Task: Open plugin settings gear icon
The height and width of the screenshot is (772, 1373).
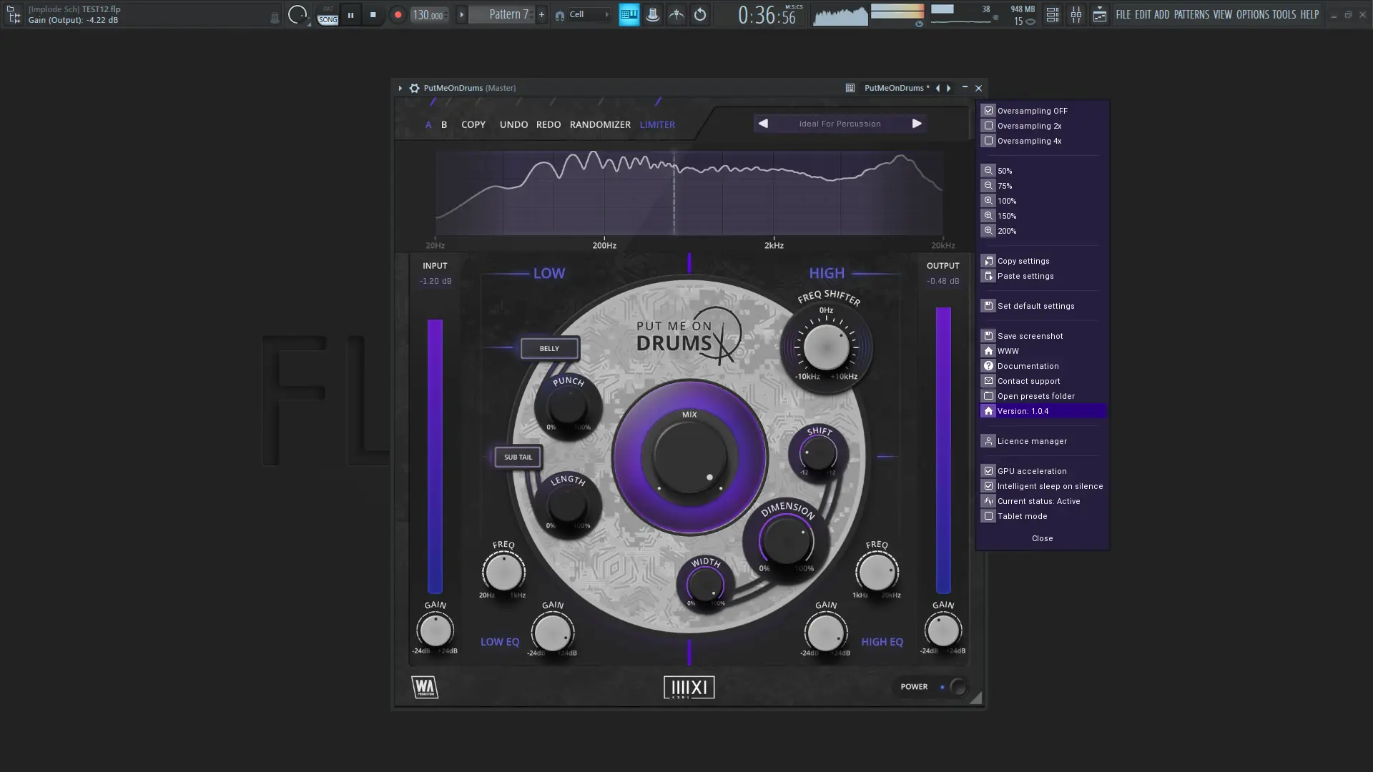Action: (414, 88)
